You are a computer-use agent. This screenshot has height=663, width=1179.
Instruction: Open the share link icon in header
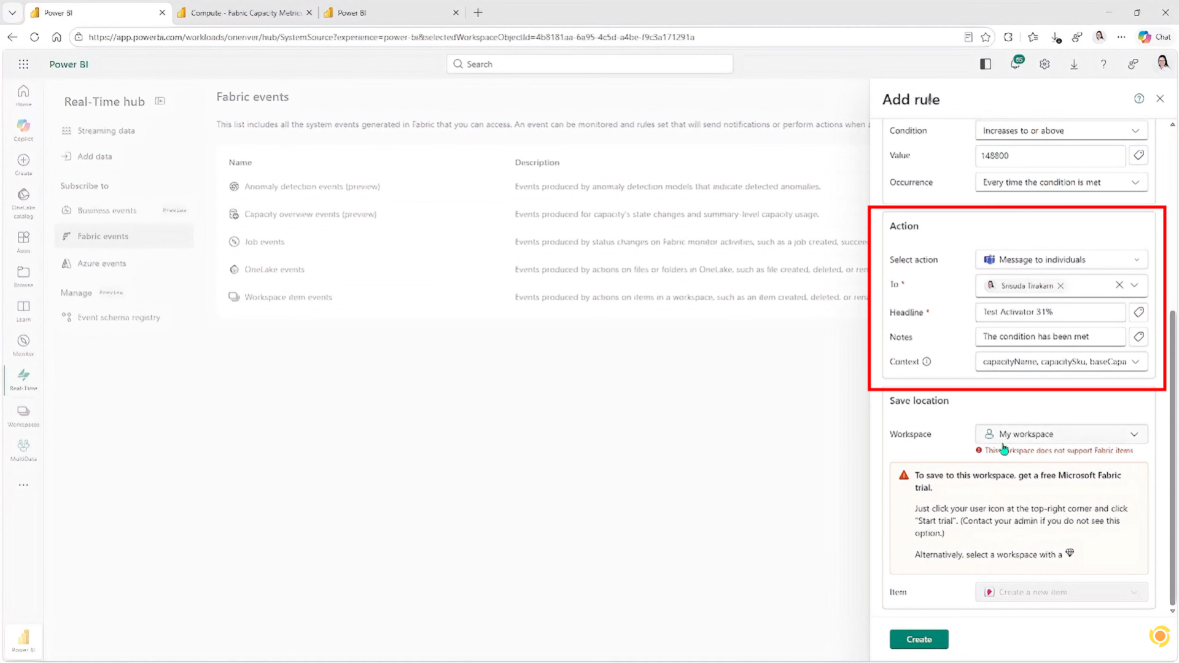pos(1133,64)
